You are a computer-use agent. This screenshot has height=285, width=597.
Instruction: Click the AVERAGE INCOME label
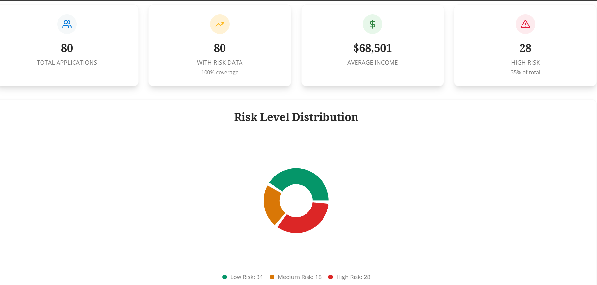pyautogui.click(x=373, y=63)
